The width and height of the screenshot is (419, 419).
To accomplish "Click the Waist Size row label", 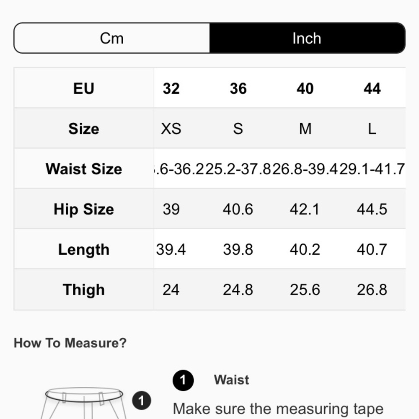I will (x=84, y=169).
